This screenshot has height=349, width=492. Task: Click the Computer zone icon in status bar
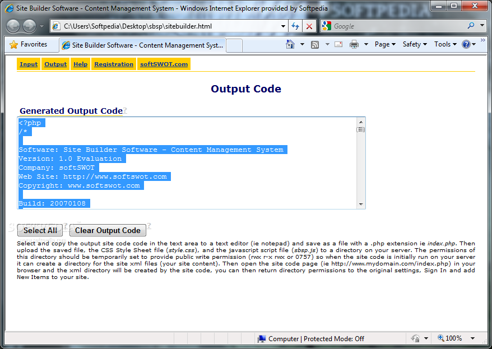262,339
